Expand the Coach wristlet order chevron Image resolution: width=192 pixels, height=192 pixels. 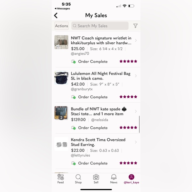coord(136,40)
